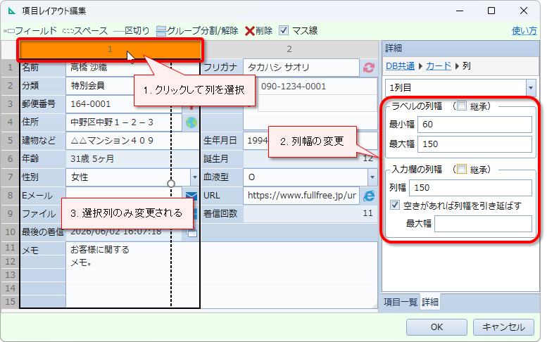The width and height of the screenshot is (547, 342).
Task: Open the 血液型 dropdown arrow
Action: tap(372, 177)
